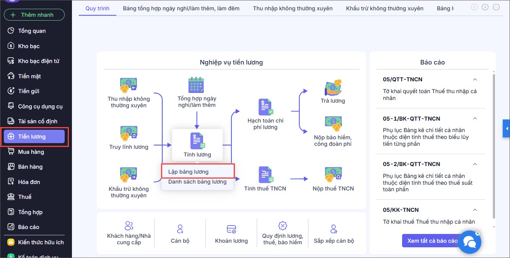Open the more tabs ellipsis menu

coord(496,7)
